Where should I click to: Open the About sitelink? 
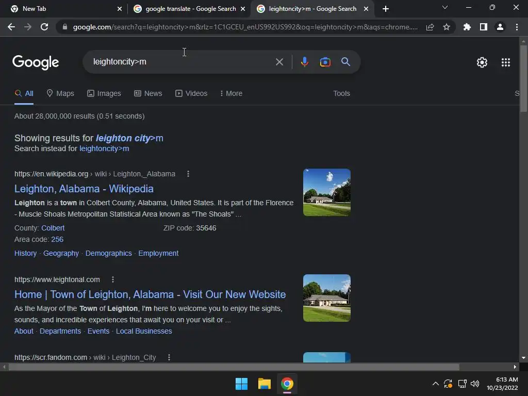point(24,331)
